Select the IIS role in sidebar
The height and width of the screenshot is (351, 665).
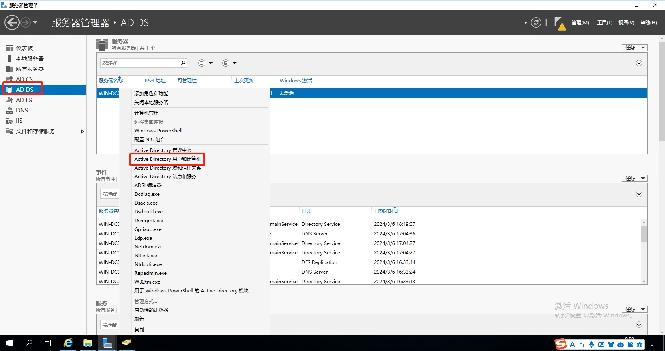(19, 121)
